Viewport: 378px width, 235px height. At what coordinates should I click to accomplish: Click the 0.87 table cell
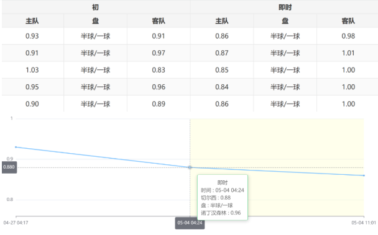pos(222,53)
